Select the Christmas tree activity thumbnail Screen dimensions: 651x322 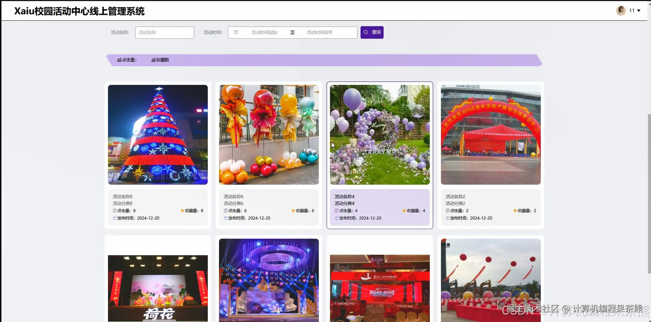(157, 134)
